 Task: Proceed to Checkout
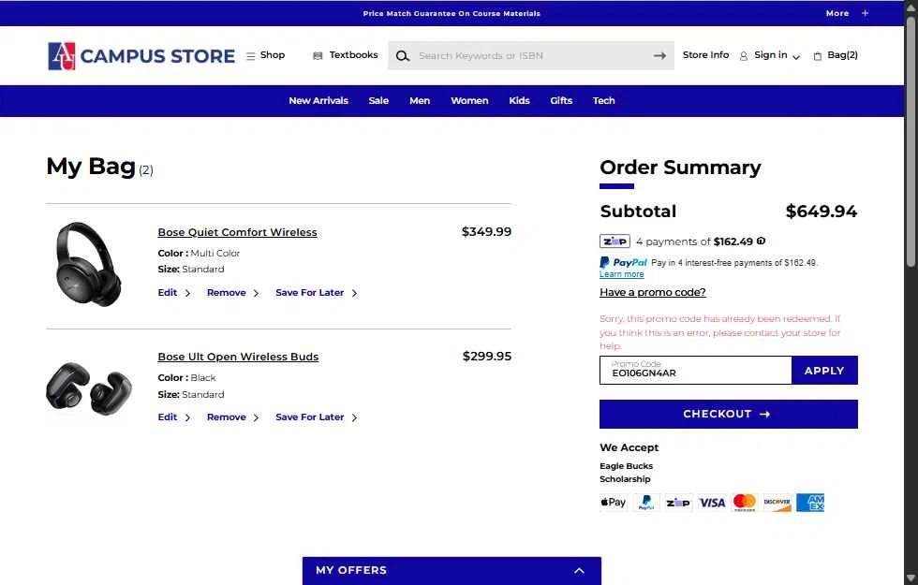tap(729, 414)
